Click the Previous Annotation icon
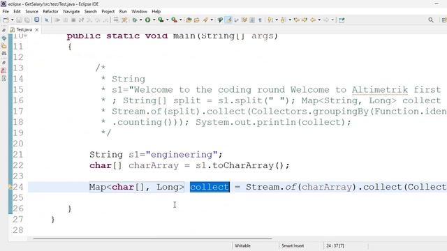Image resolution: width=447 pixels, height=251 pixels. [x=283, y=20]
